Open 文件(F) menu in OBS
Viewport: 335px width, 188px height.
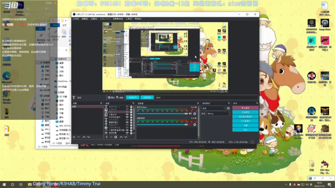pyautogui.click(x=76, y=19)
